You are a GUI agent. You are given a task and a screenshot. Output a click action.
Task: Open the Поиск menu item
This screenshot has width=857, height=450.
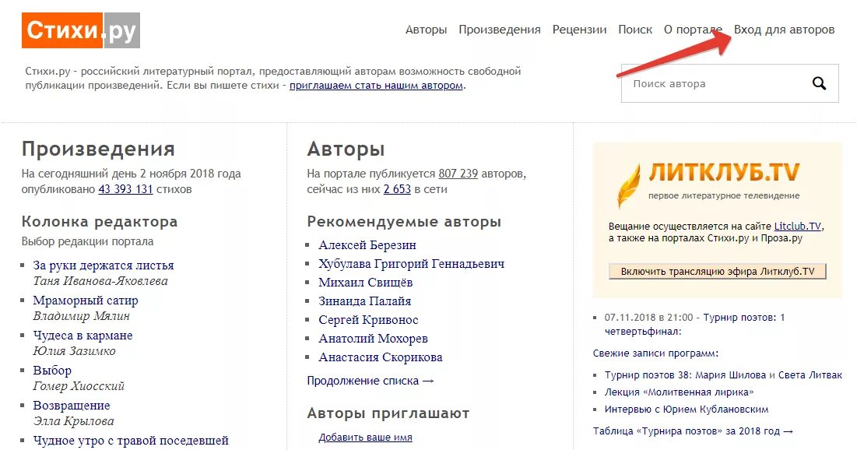635,30
